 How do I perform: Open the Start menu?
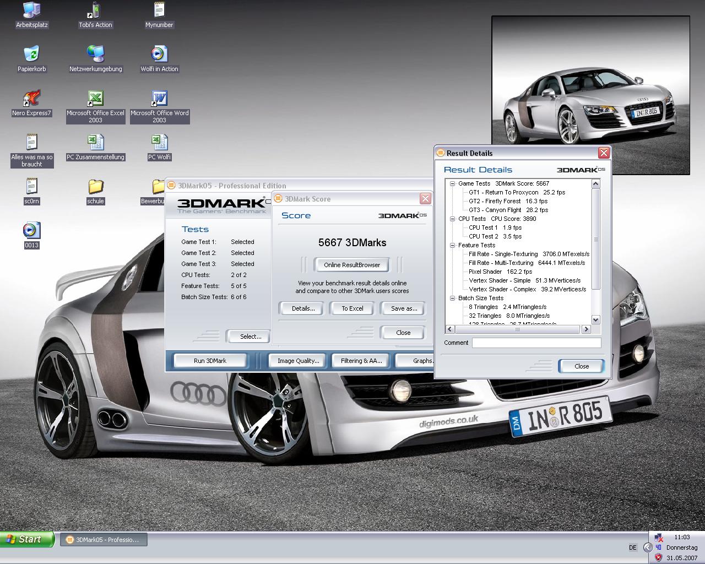(28, 539)
